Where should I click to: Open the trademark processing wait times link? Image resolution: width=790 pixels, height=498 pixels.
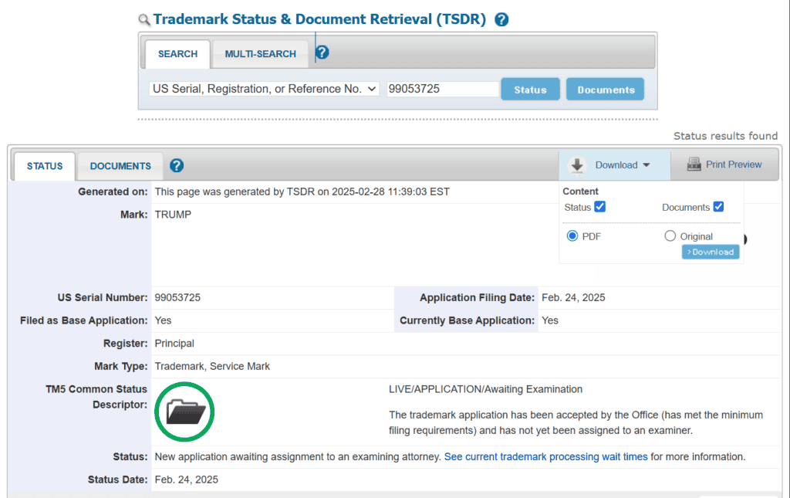tap(545, 456)
